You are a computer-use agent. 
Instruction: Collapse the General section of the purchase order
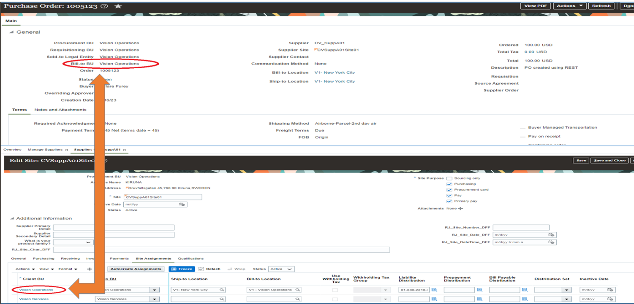[x=12, y=32]
